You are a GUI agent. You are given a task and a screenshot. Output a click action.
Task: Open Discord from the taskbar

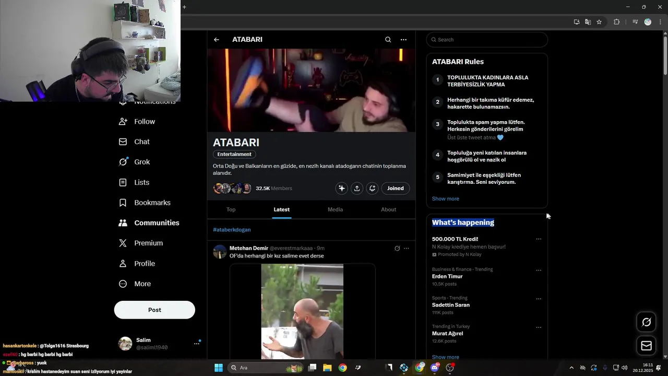tap(435, 368)
